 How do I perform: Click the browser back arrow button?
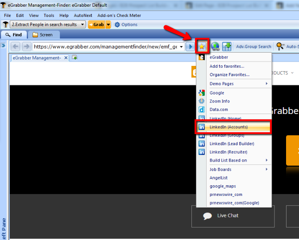click(x=16, y=46)
